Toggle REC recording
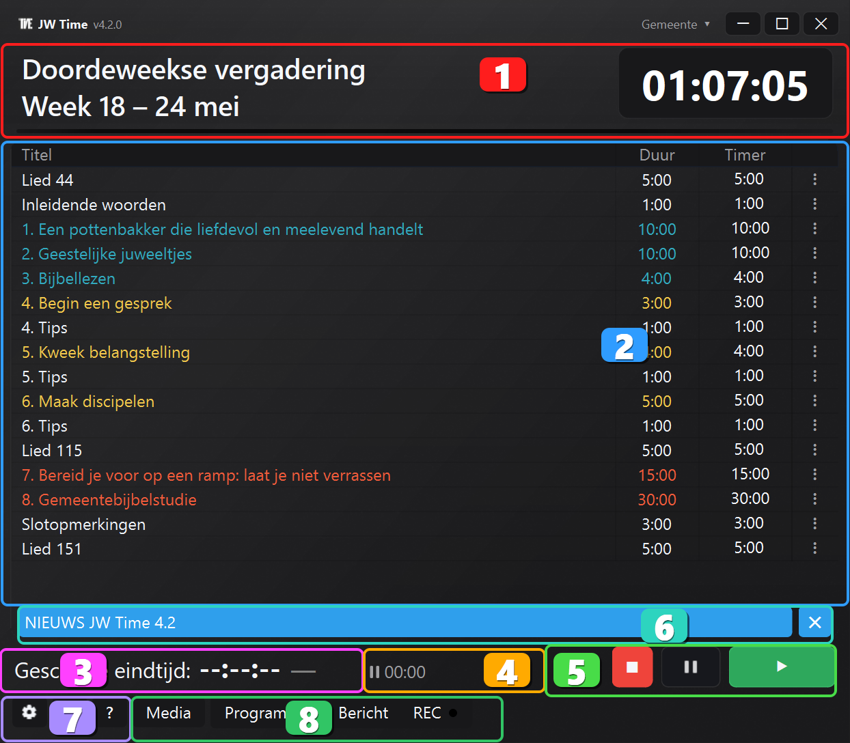Screen dimensions: 850x743 (x=436, y=713)
